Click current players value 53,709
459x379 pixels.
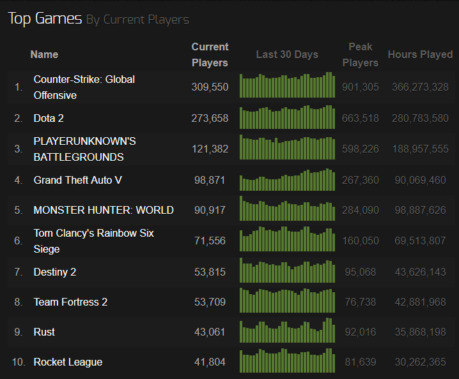click(x=210, y=302)
